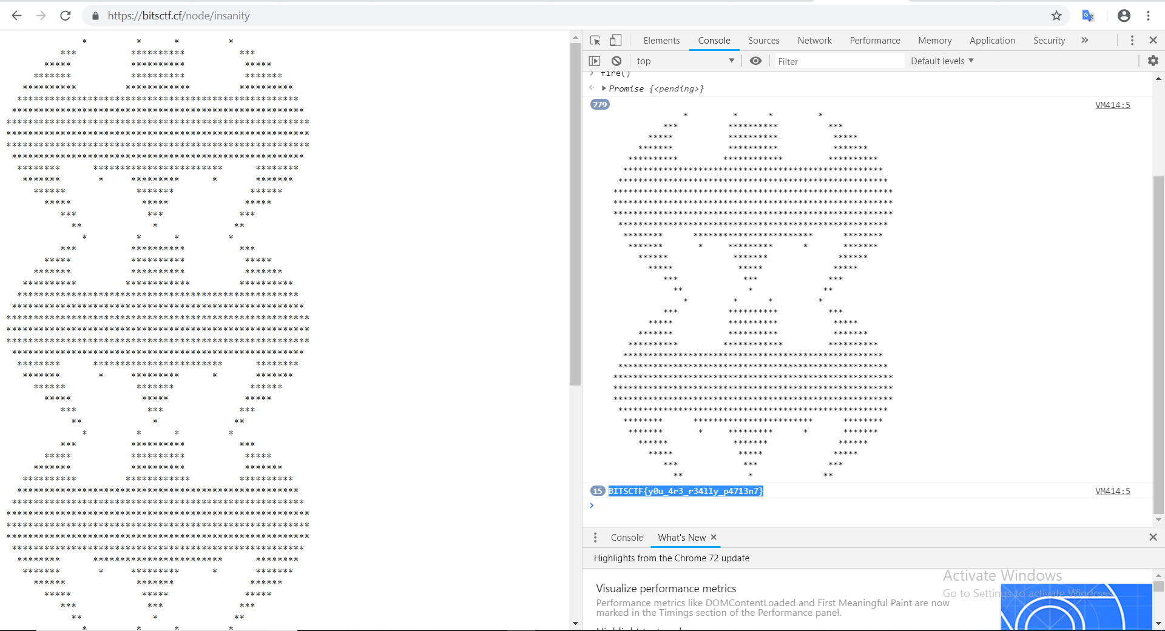Click the 15 repeat count badge
The image size is (1165, 631).
point(598,491)
